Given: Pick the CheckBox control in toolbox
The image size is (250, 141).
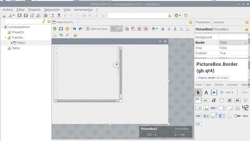Looking at the screenshot, I should 245,100.
